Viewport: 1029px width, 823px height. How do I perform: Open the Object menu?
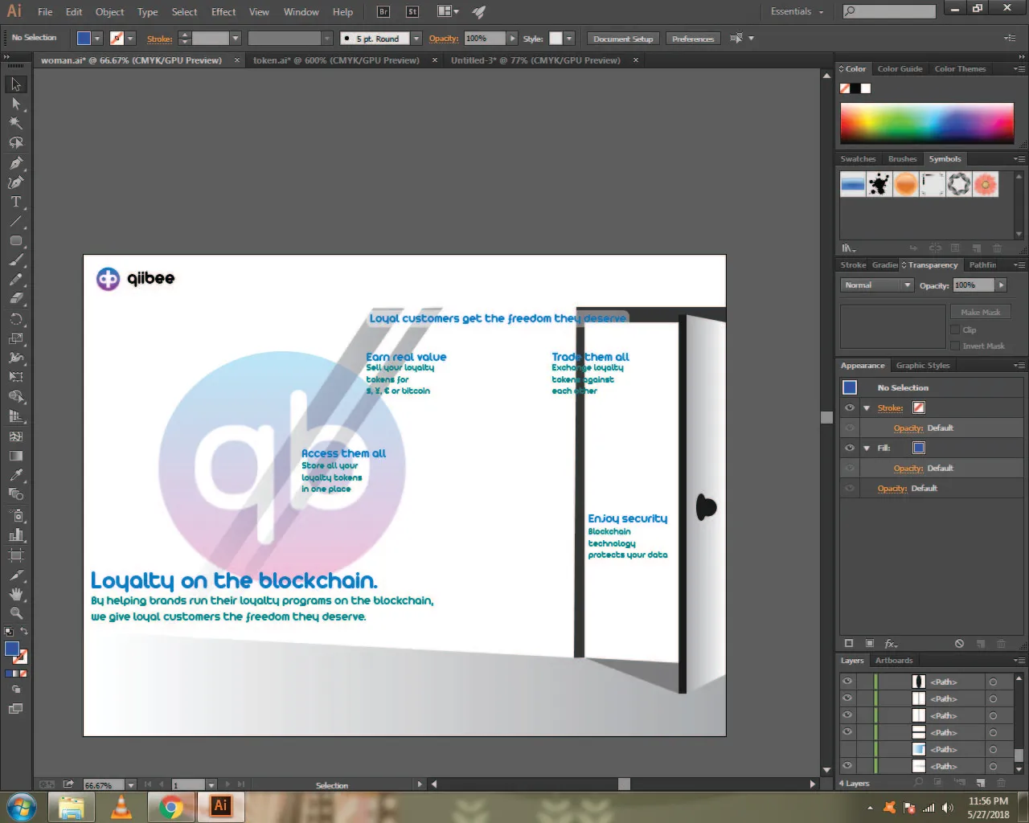[x=110, y=11]
